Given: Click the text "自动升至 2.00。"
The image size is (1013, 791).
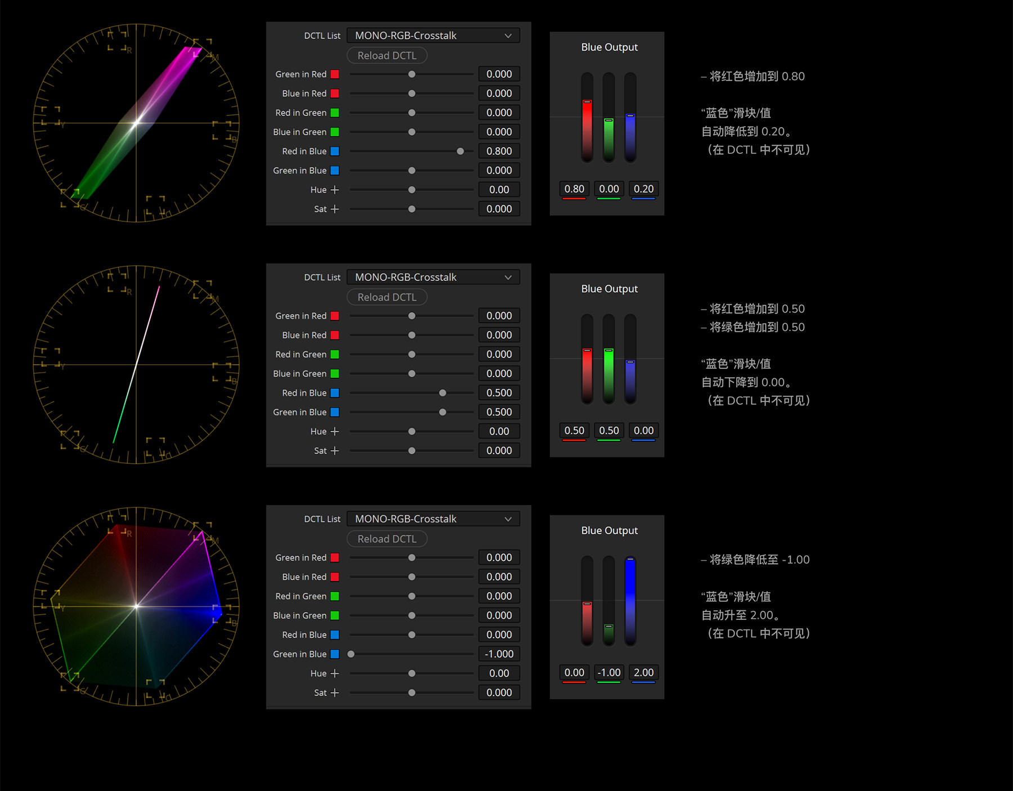Looking at the screenshot, I should tap(741, 615).
